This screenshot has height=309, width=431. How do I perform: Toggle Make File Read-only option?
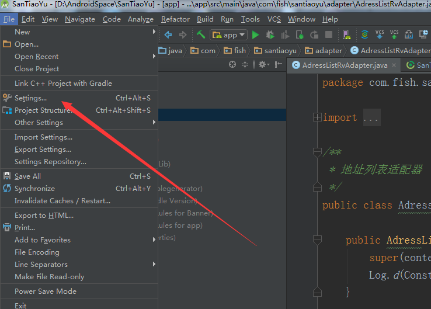pos(50,276)
